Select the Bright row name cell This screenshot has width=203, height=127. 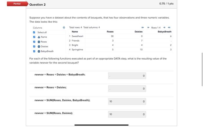[75, 45]
